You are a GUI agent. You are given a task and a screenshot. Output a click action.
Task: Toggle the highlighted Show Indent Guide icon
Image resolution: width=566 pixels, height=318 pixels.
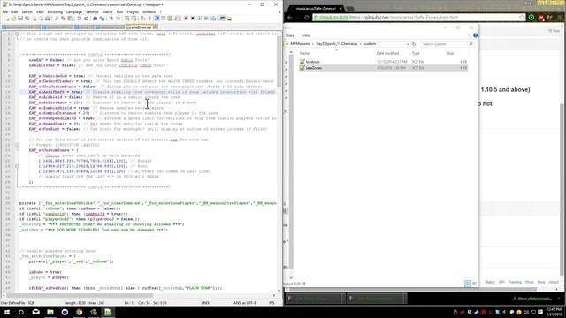pos(157,18)
